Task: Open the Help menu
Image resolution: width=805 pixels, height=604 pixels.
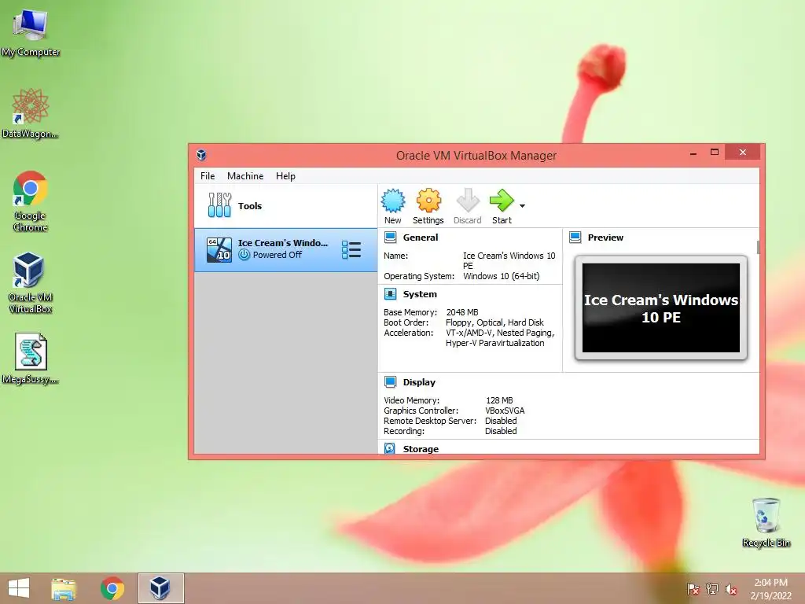Action: click(x=285, y=175)
